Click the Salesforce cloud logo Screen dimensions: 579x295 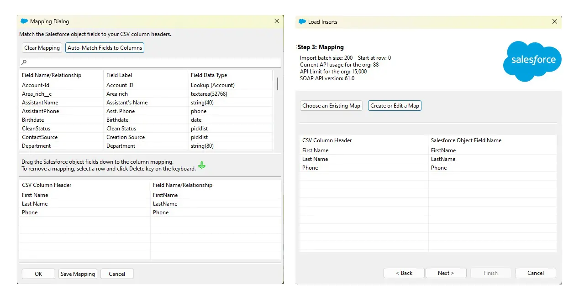coord(532,61)
